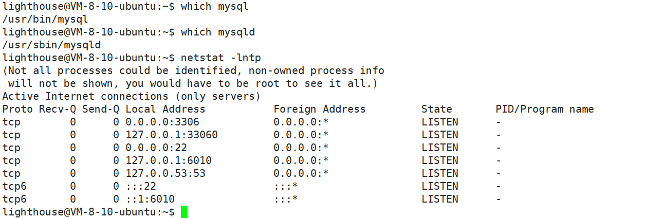Click the 127.0.0.1:6010 local address
645x218 pixels.
[169, 160]
